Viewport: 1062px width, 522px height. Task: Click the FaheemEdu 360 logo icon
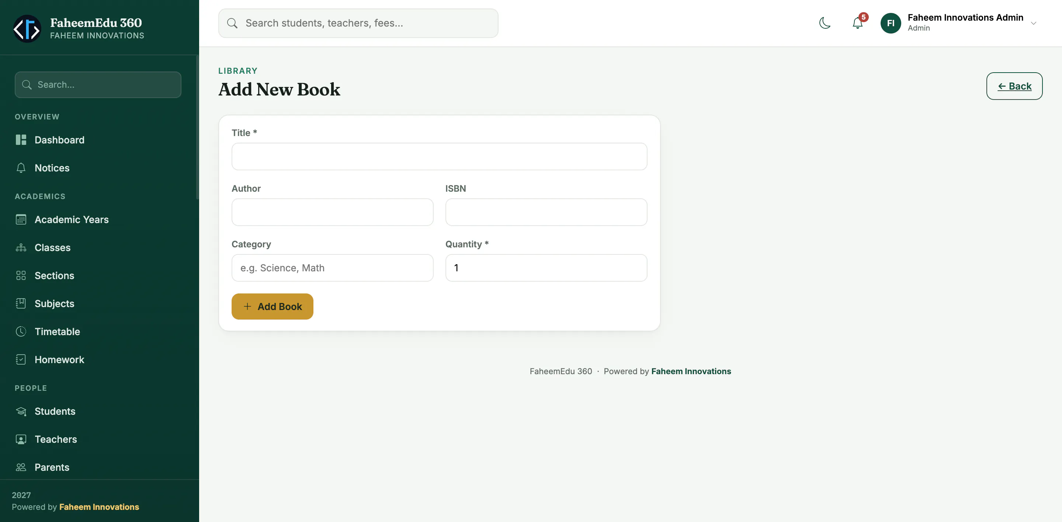point(27,28)
